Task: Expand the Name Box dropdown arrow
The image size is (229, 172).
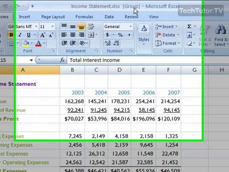Action: [31, 60]
